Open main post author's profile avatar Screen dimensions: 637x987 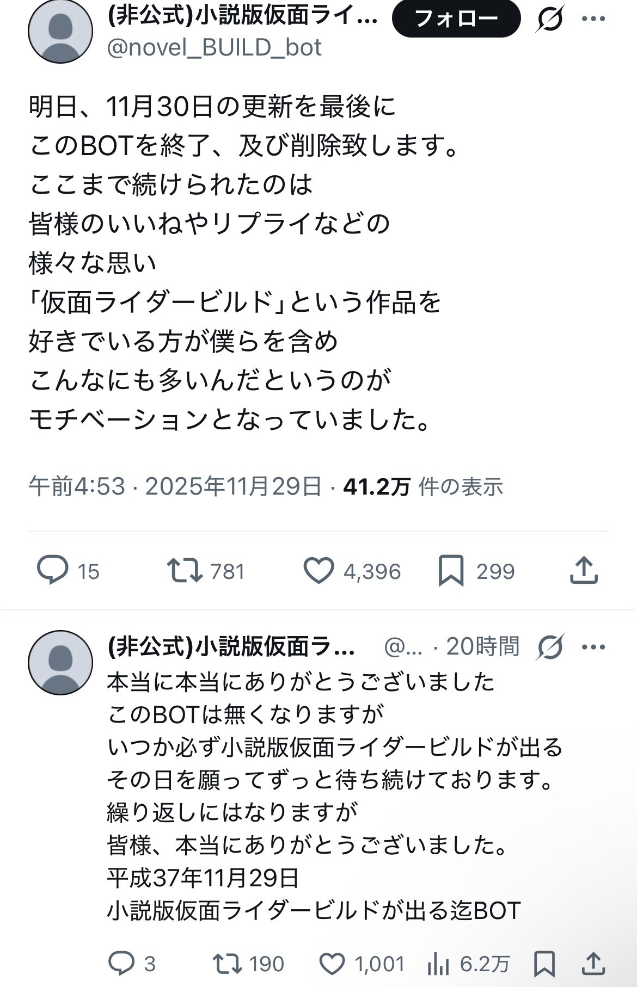click(60, 32)
